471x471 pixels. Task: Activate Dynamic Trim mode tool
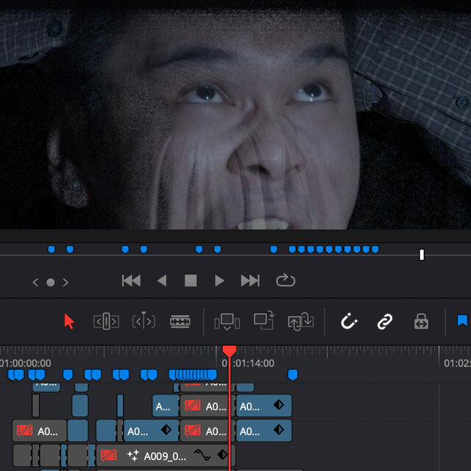pos(144,321)
